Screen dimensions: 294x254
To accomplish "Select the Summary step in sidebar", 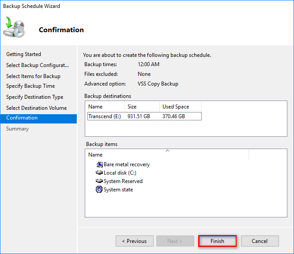I will [18, 129].
